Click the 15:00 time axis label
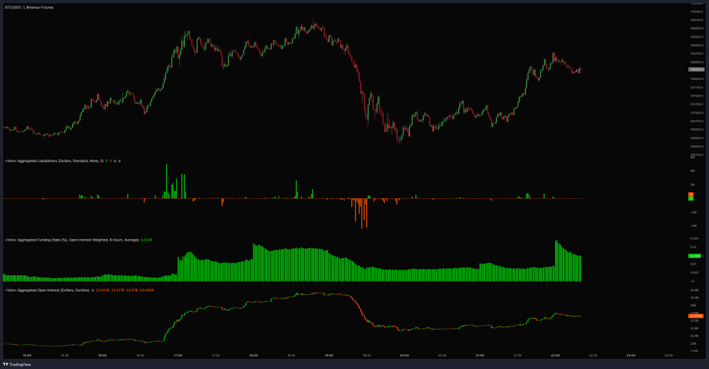This screenshot has height=369, width=709. tap(27, 355)
